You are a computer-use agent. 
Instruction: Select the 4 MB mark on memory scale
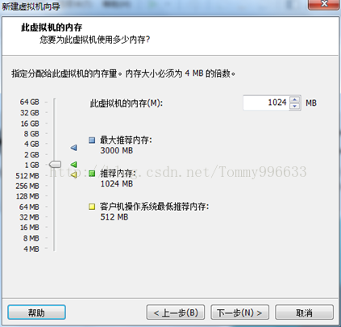tap(31, 249)
